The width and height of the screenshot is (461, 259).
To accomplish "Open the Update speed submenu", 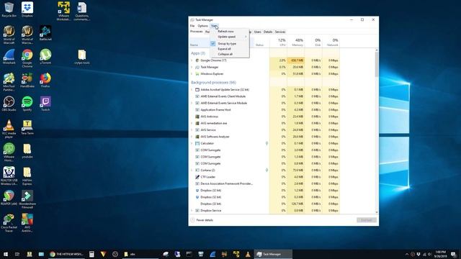I will (x=230, y=37).
